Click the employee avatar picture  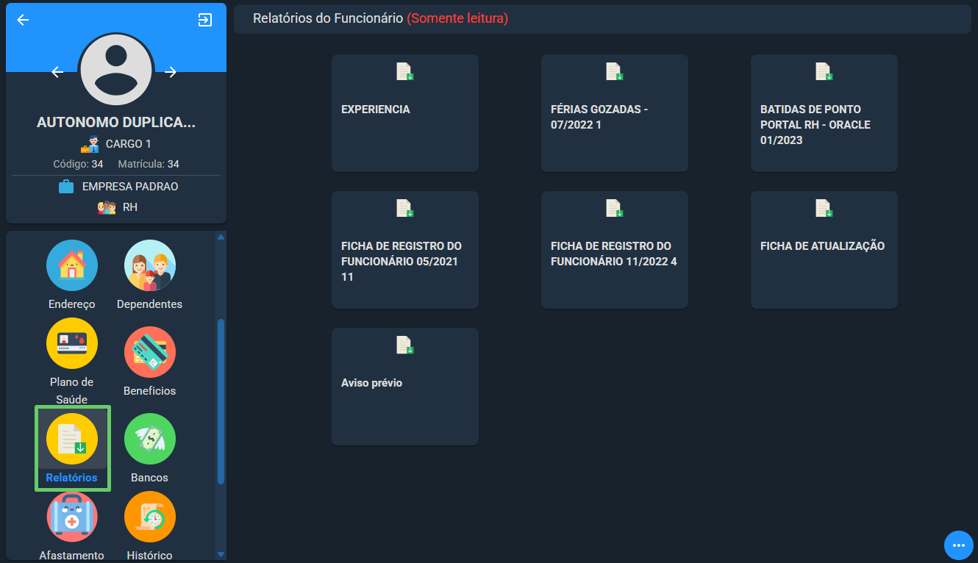tap(116, 71)
